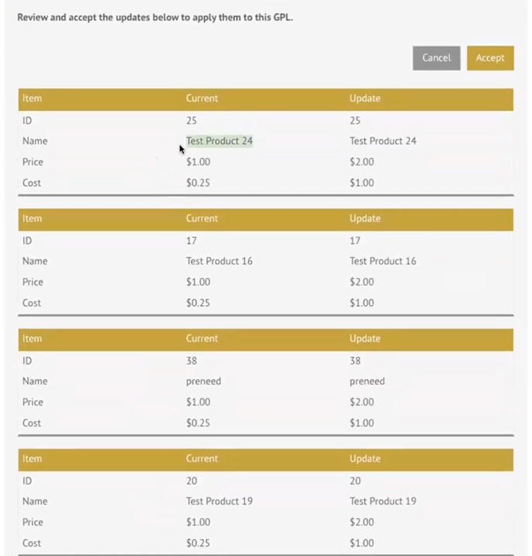Click the current cost $0.25 for Test Product 24
The width and height of the screenshot is (532, 556).
pos(198,183)
